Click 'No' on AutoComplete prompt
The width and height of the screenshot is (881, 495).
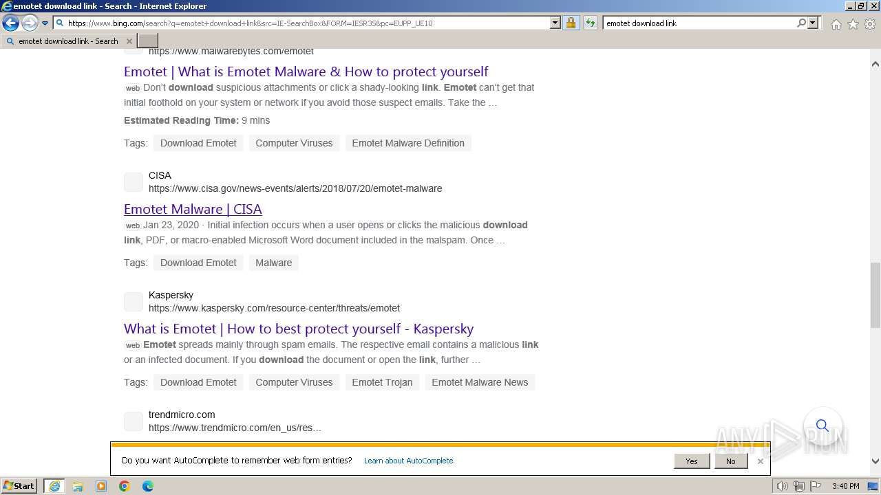click(x=730, y=461)
